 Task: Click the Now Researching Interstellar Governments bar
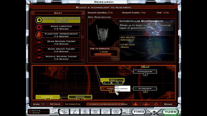click(108, 104)
